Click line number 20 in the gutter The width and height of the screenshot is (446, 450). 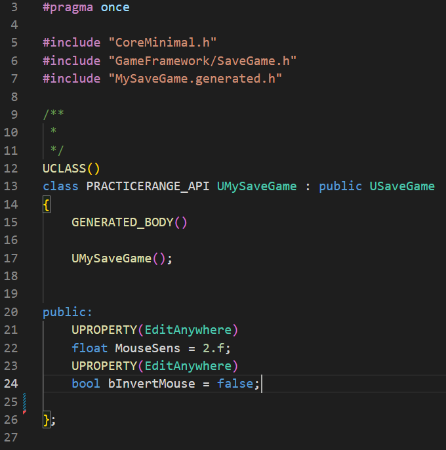point(11,312)
